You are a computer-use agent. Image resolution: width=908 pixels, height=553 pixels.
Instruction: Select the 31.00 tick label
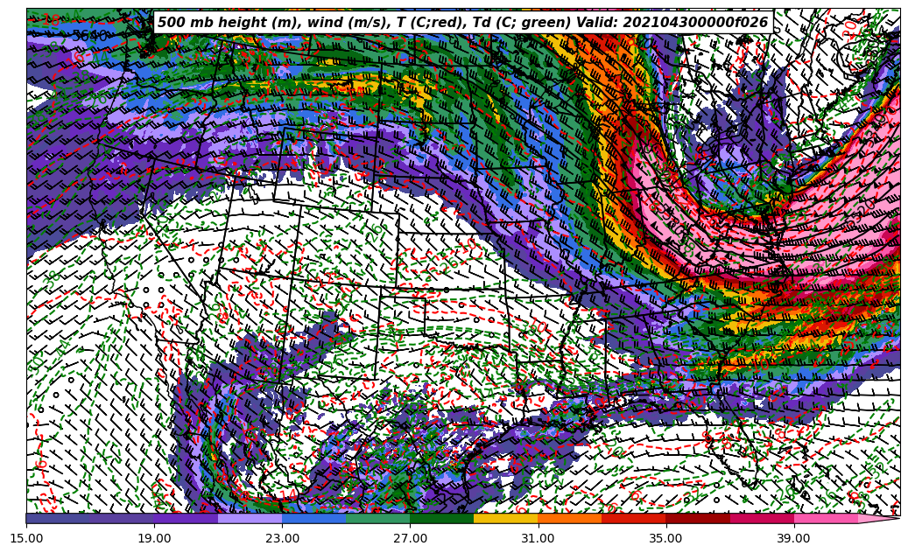pyautogui.click(x=538, y=538)
